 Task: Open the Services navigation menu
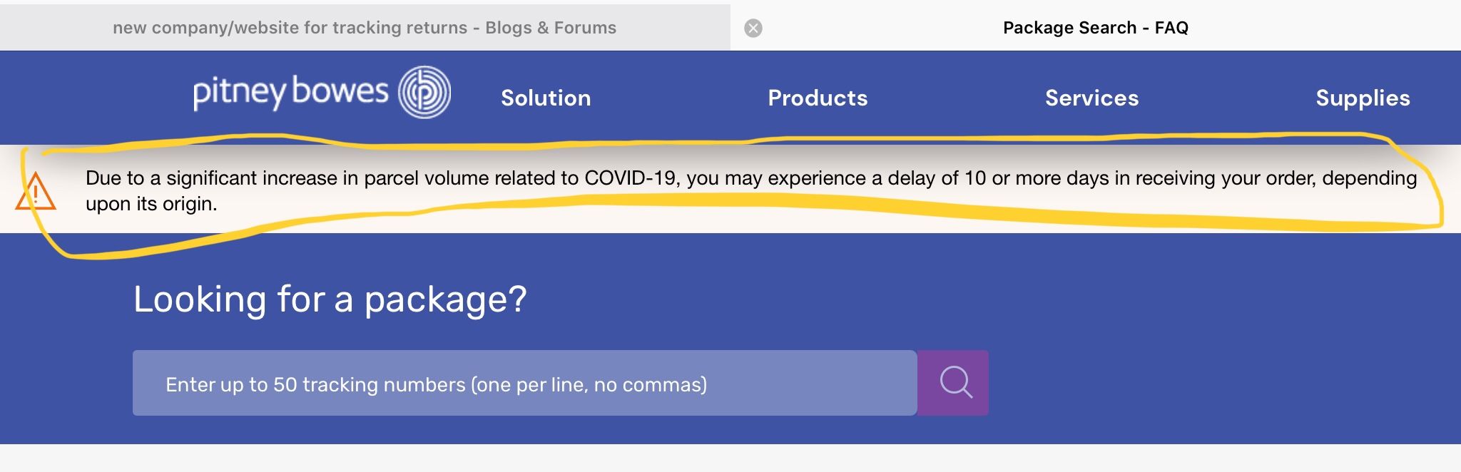pyautogui.click(x=1091, y=98)
